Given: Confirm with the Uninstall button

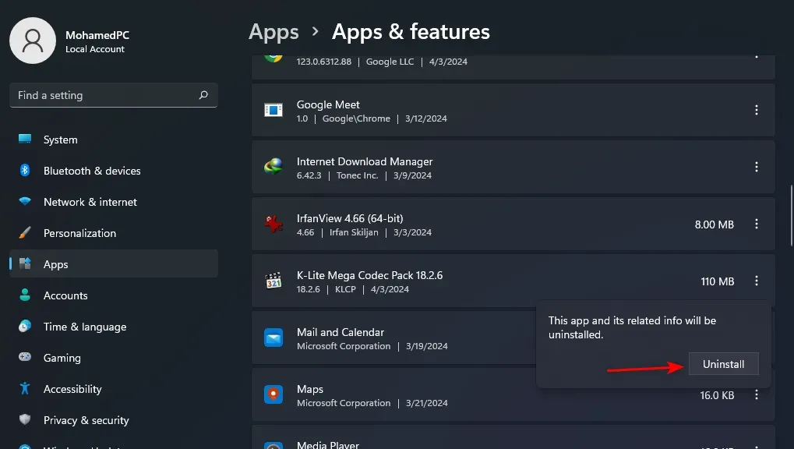Looking at the screenshot, I should point(724,364).
